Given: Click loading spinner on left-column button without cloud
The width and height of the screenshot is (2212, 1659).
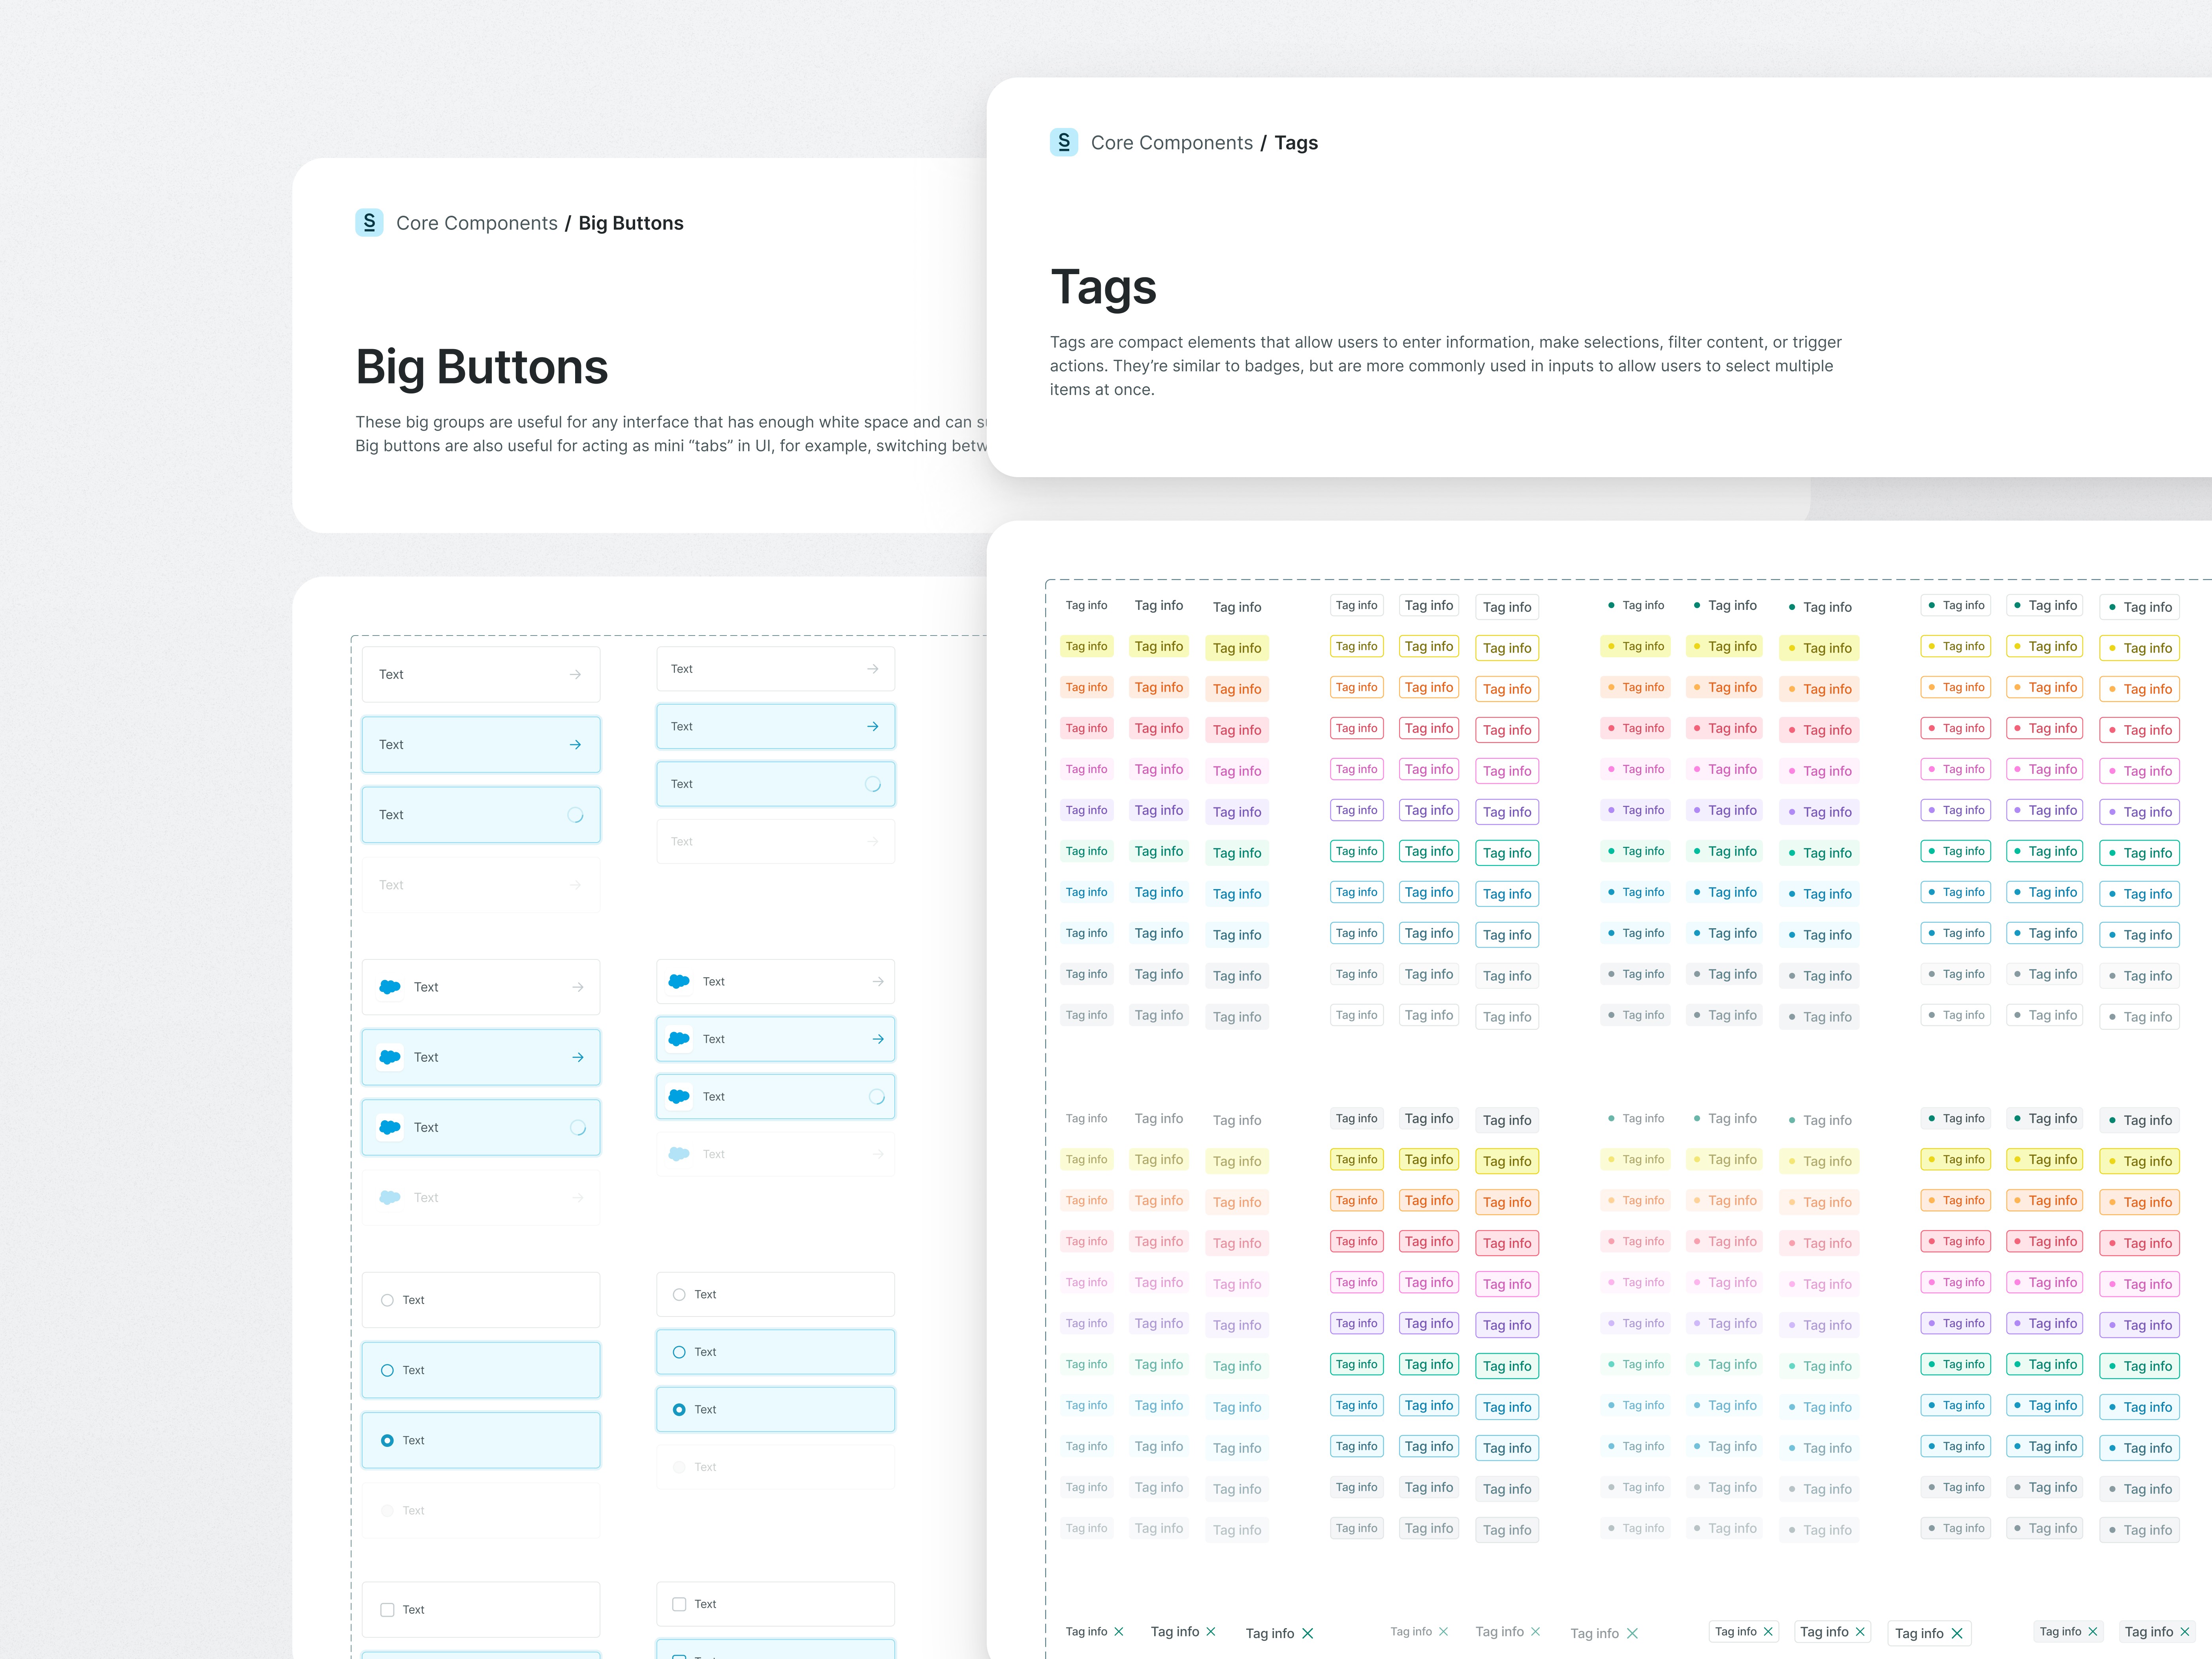Looking at the screenshot, I should pyautogui.click(x=575, y=815).
